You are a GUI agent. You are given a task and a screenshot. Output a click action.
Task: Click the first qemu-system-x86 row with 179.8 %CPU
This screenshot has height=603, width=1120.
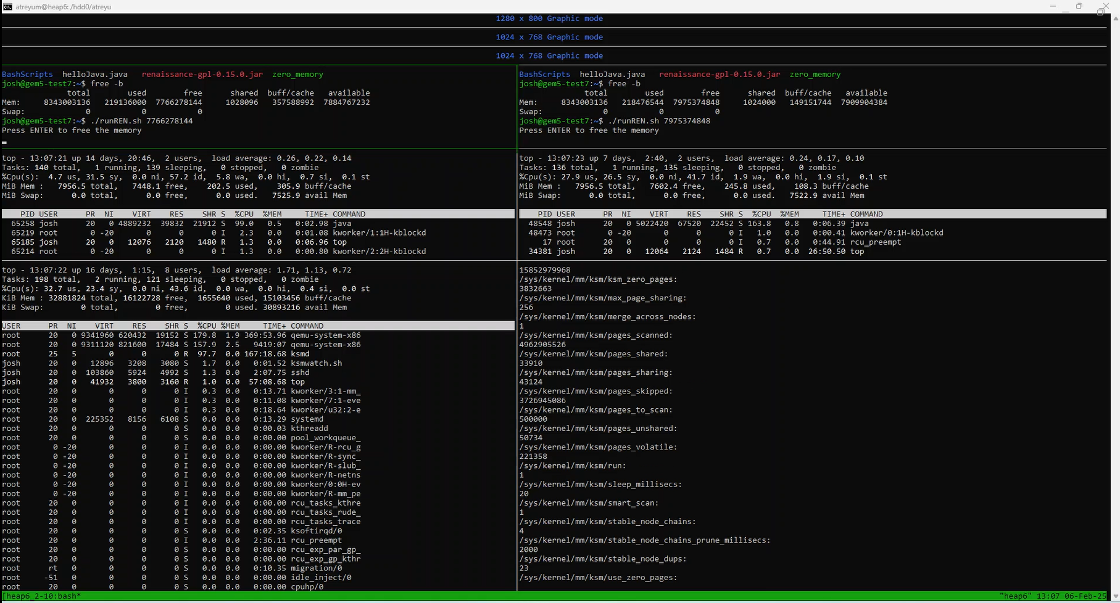(x=258, y=335)
